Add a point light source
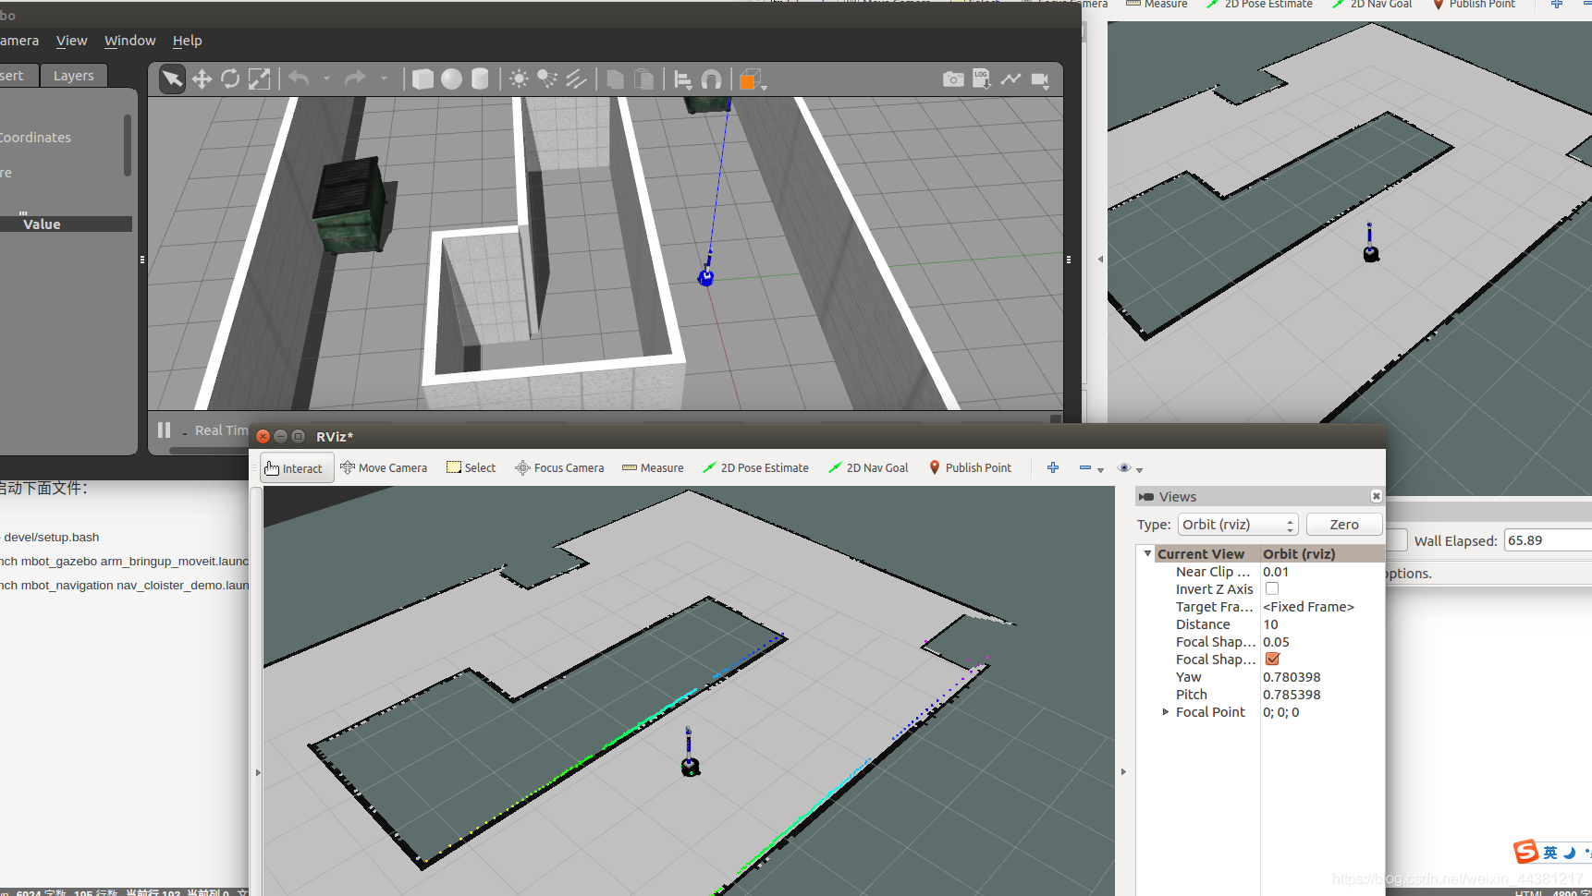This screenshot has width=1592, height=896. click(x=519, y=79)
